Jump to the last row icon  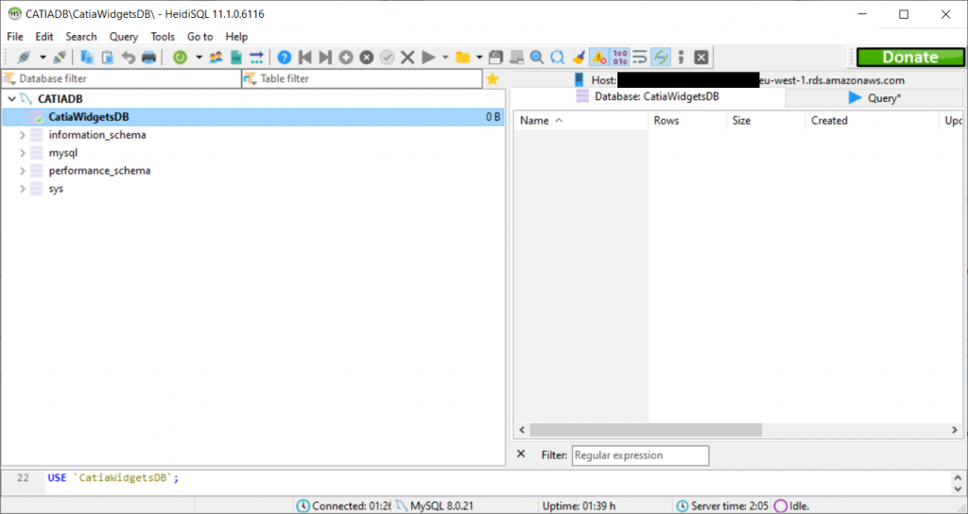coord(325,58)
